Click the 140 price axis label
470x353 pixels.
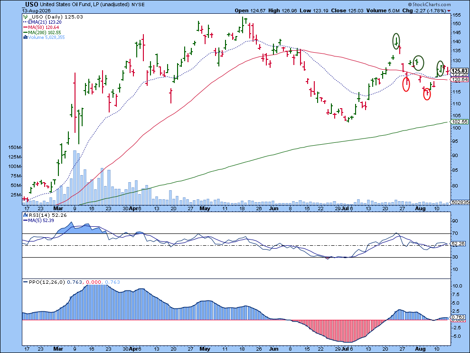click(x=457, y=42)
